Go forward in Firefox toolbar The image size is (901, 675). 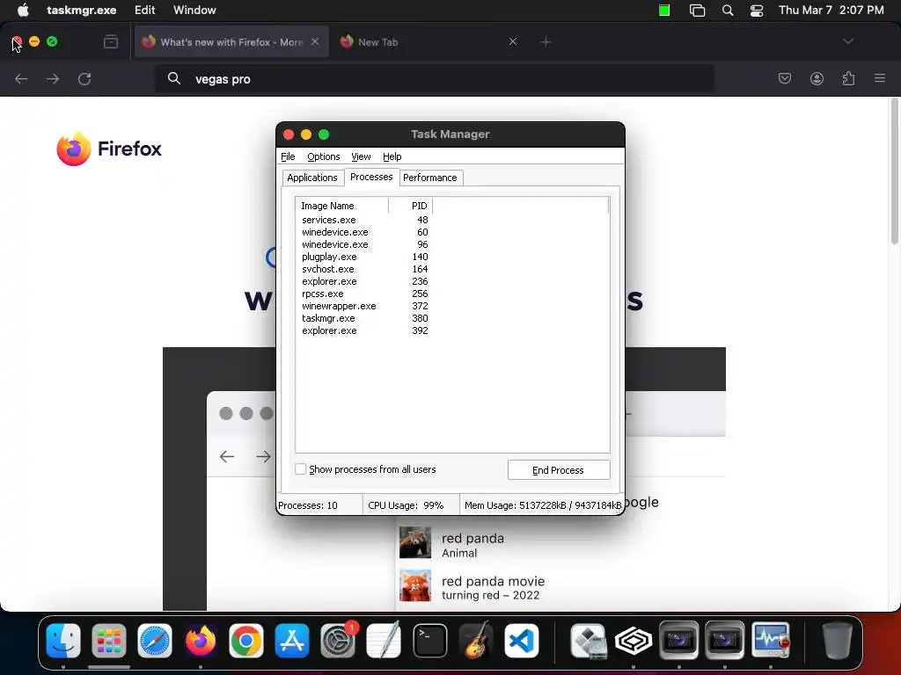[53, 79]
